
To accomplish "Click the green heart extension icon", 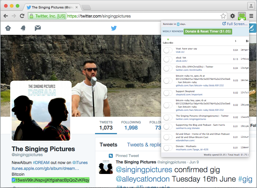I will [242, 16].
